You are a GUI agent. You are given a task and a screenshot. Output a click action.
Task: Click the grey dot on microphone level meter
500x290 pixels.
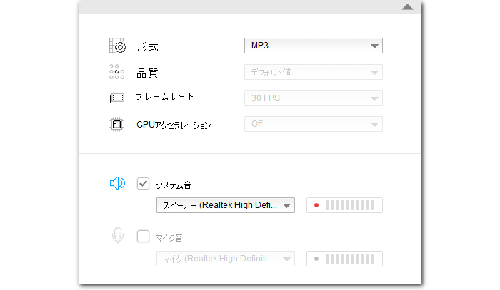point(316,259)
